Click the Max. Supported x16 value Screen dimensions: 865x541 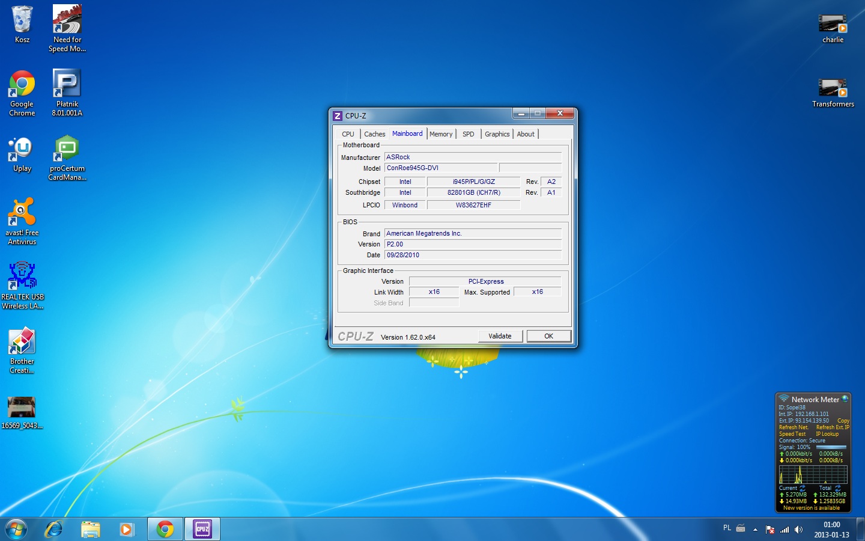(538, 292)
